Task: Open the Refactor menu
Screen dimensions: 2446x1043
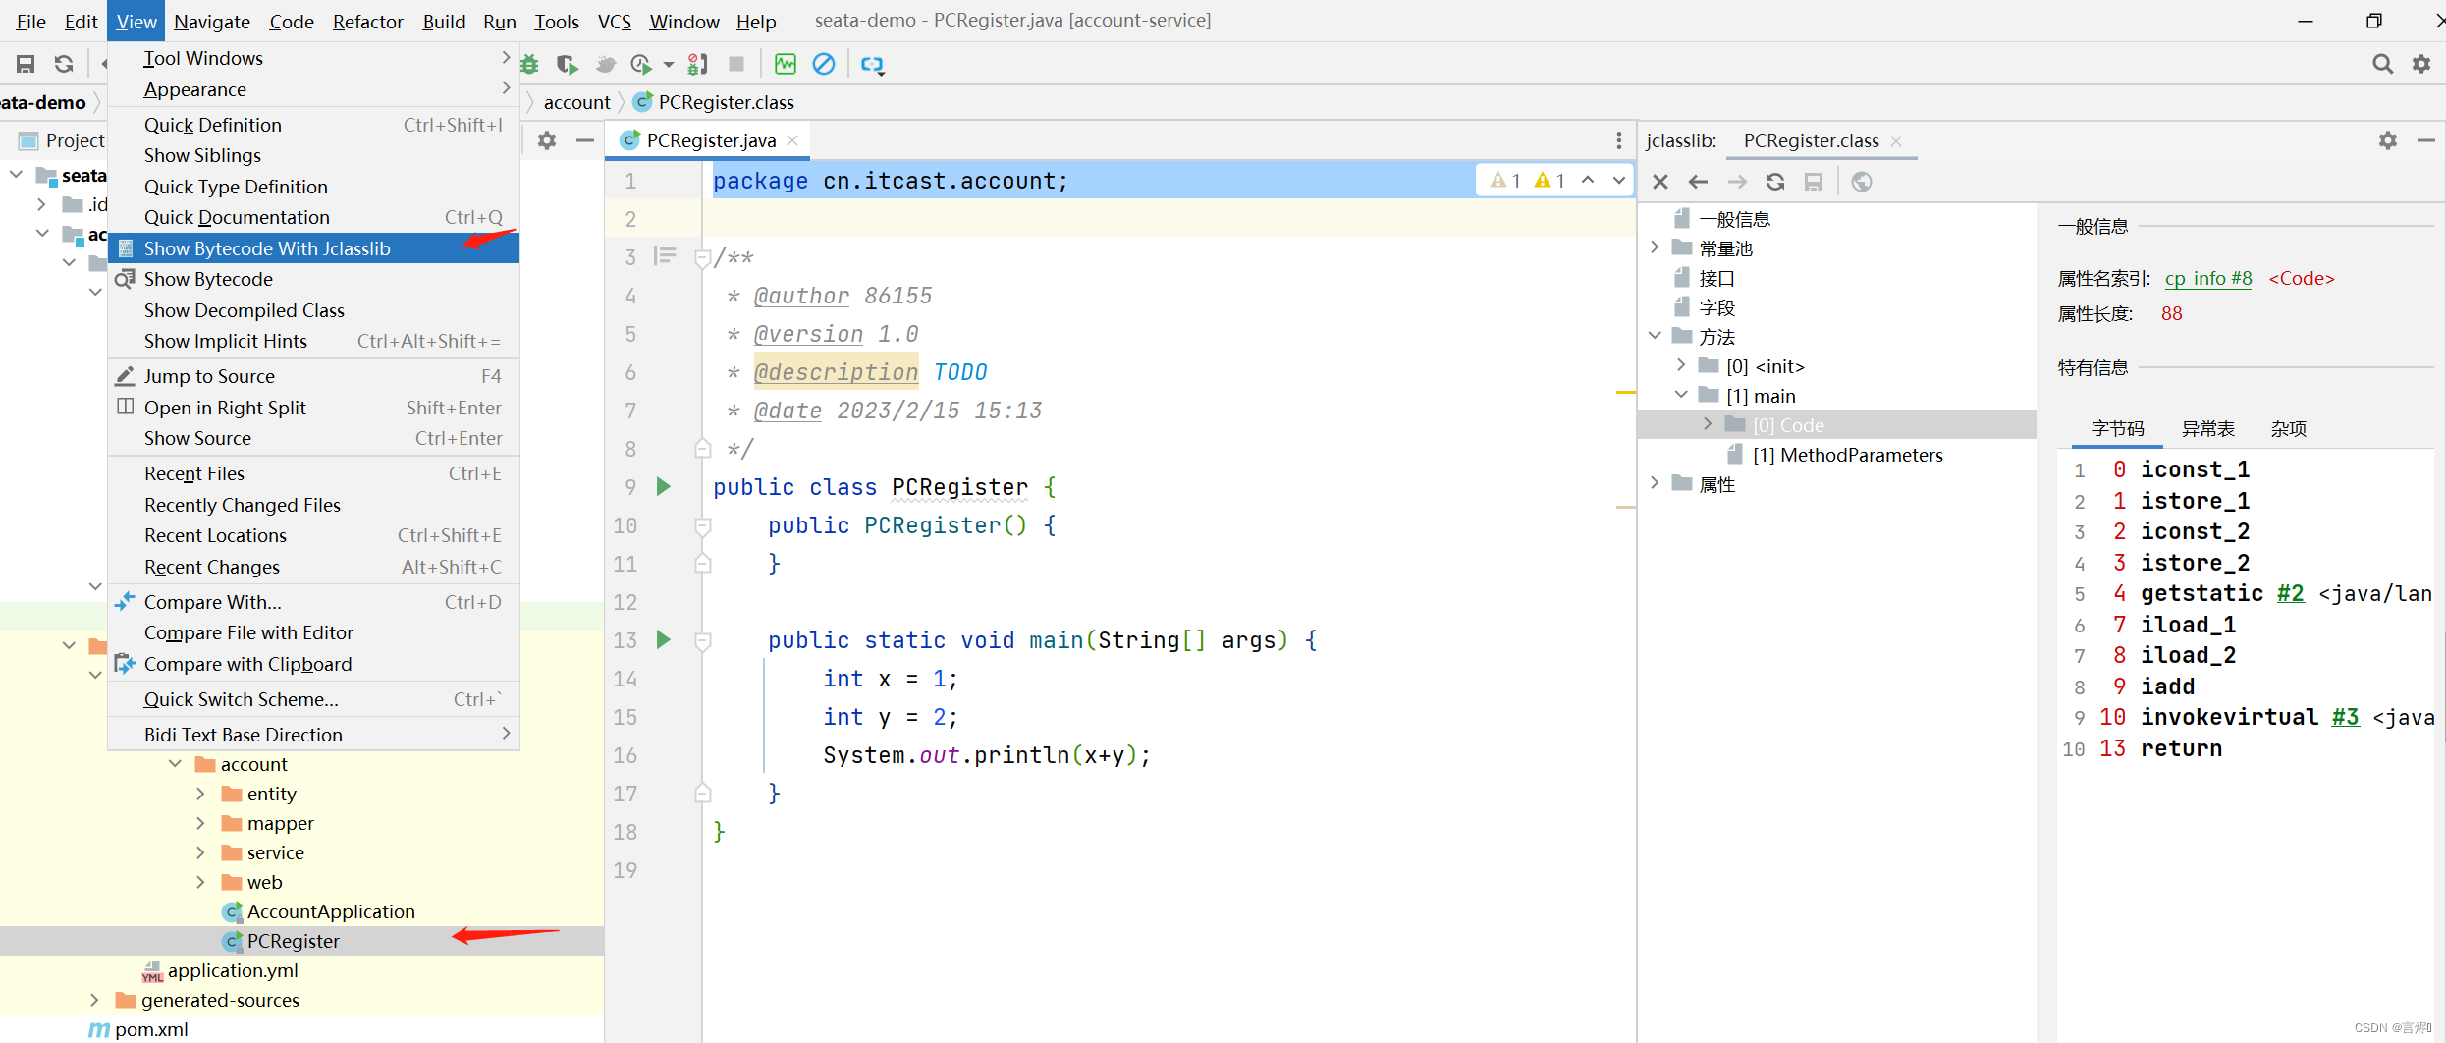Action: click(x=367, y=21)
